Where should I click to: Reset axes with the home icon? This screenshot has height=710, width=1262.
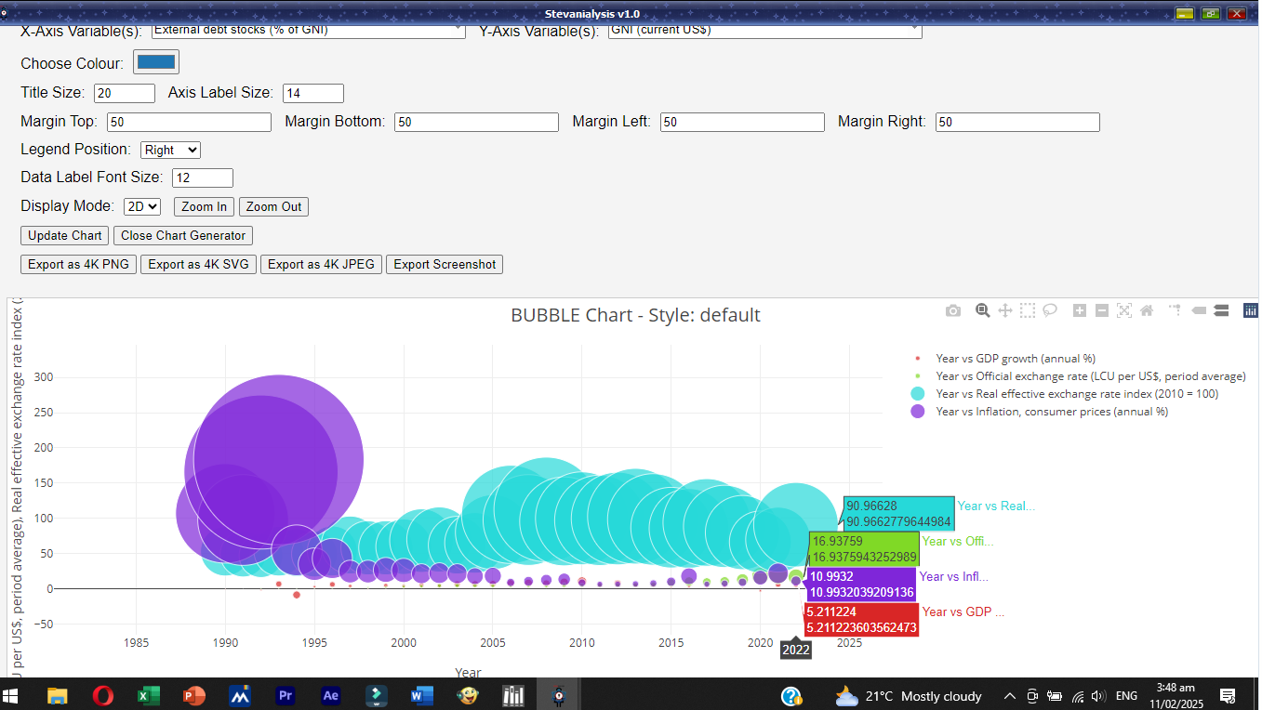pos(1147,310)
